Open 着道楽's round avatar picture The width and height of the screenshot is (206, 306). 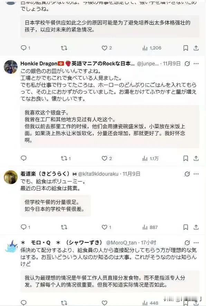11,177
